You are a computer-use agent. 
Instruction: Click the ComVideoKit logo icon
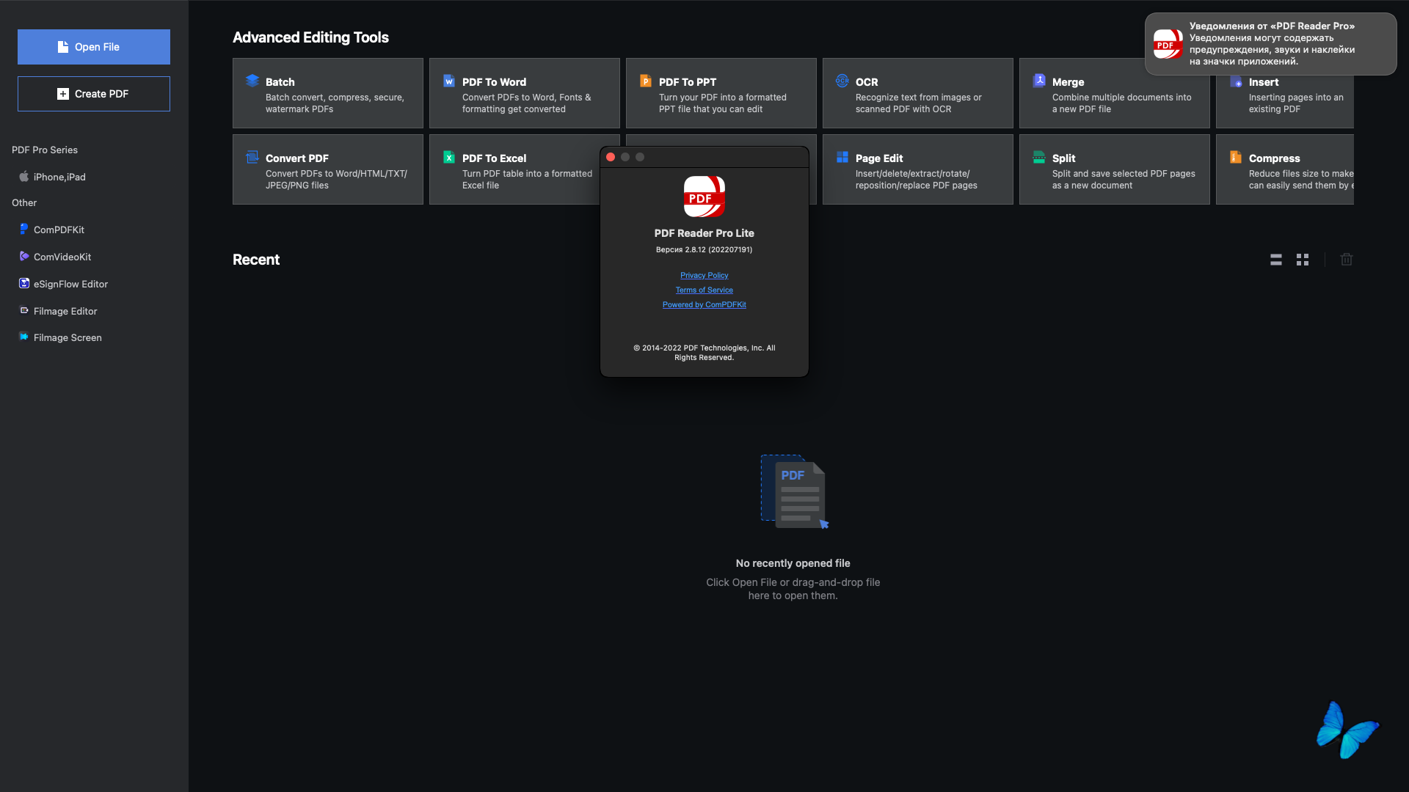pos(24,256)
